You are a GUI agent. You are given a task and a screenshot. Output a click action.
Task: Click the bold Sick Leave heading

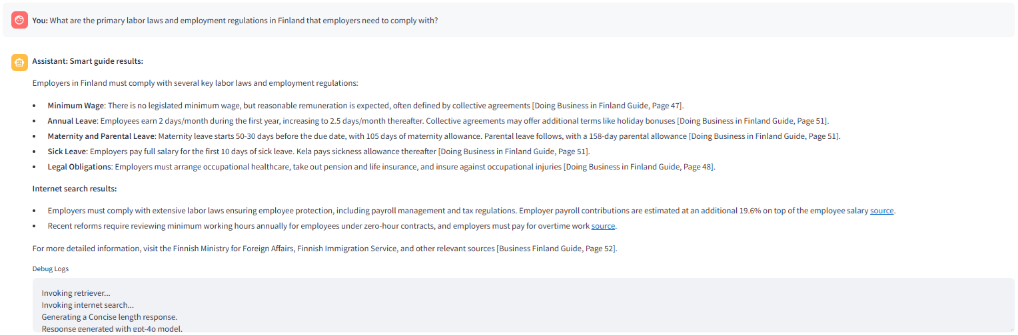(67, 152)
